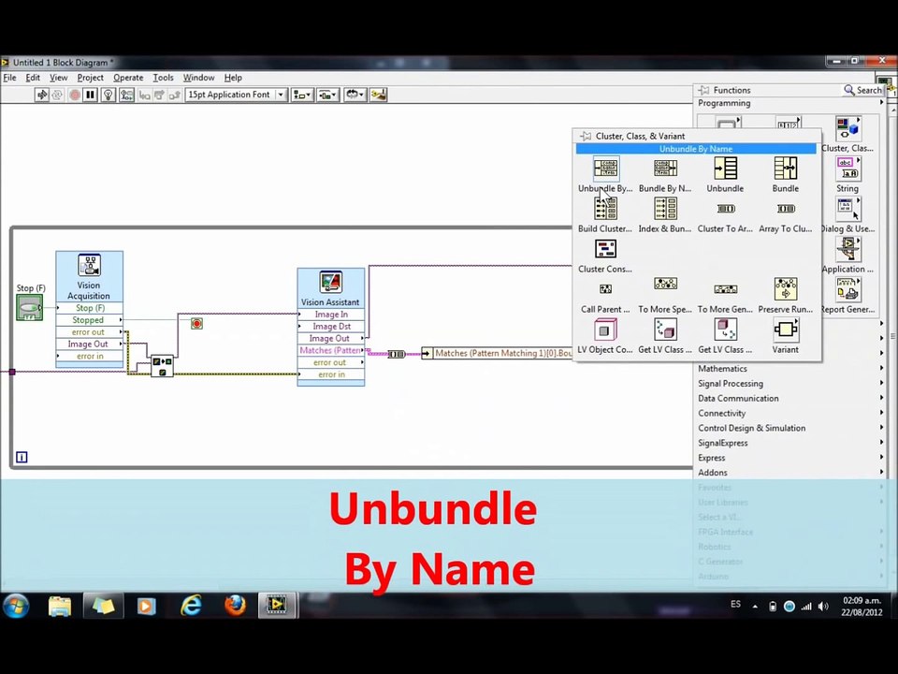Click the Vision Acquisition express VI icon
Viewport: 898px width, 674px height.
(x=89, y=265)
